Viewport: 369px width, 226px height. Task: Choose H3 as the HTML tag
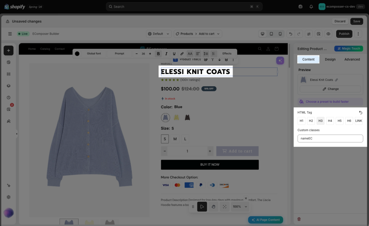[x=320, y=121]
